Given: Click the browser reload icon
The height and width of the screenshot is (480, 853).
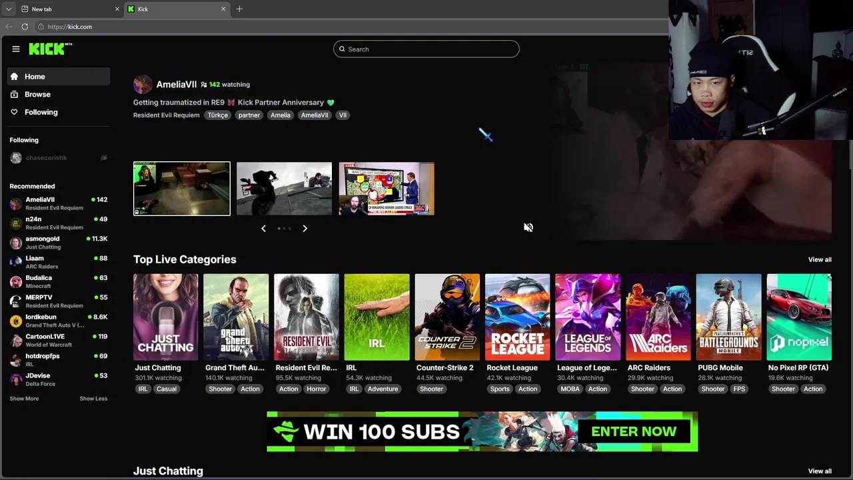Looking at the screenshot, I should click(25, 27).
